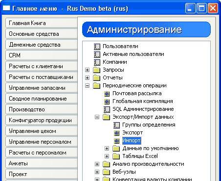Select the Данные по умолчанию label
Screen dimensions: 221x181
tap(151, 149)
